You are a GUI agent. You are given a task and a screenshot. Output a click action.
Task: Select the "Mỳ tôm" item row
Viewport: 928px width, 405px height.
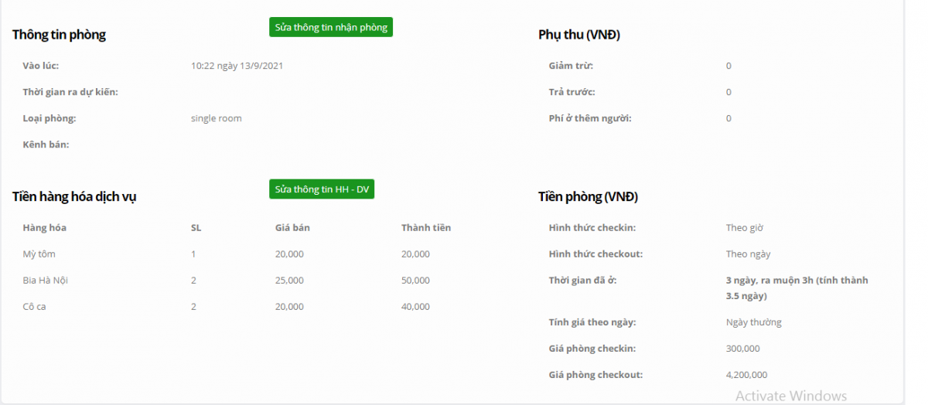coord(39,254)
